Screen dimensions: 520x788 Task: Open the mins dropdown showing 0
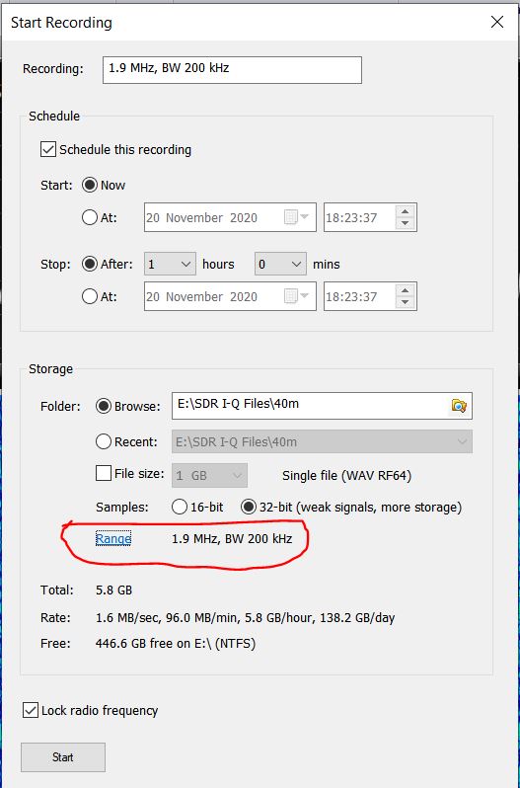click(x=280, y=265)
